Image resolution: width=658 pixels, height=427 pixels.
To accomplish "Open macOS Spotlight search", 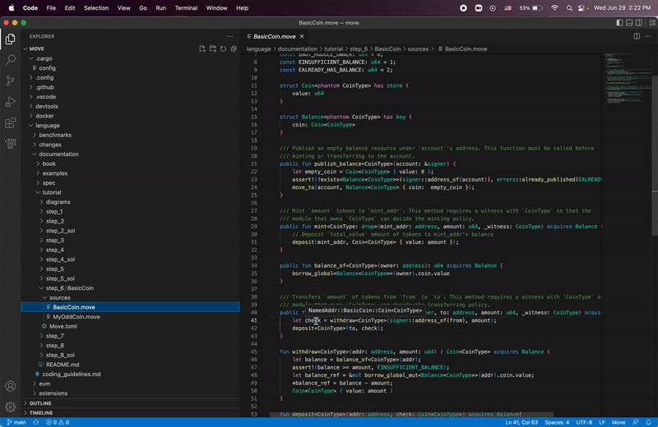I will click(569, 8).
